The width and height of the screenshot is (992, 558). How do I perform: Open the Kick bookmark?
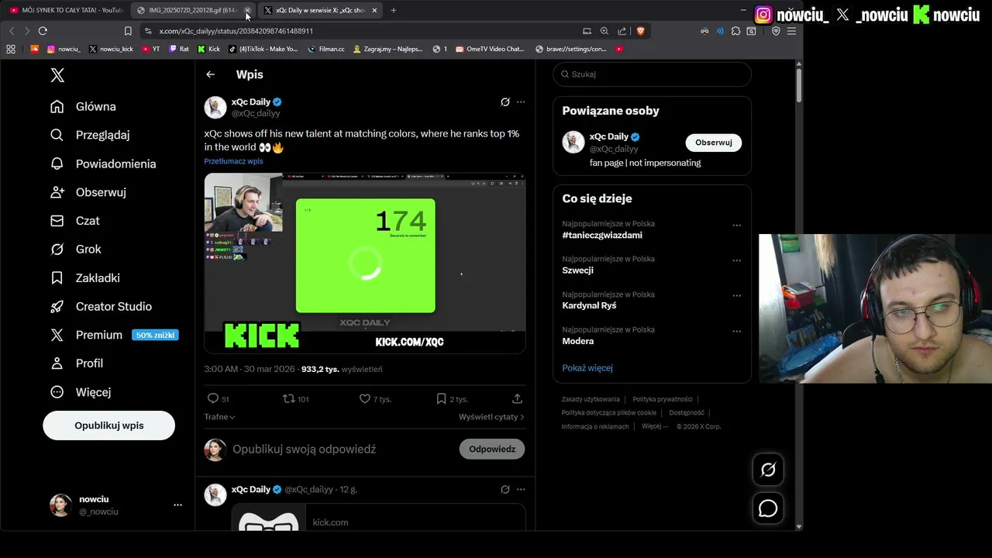point(209,49)
